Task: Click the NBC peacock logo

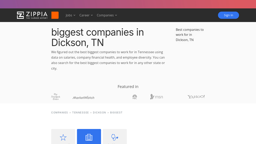Action: (x=135, y=97)
